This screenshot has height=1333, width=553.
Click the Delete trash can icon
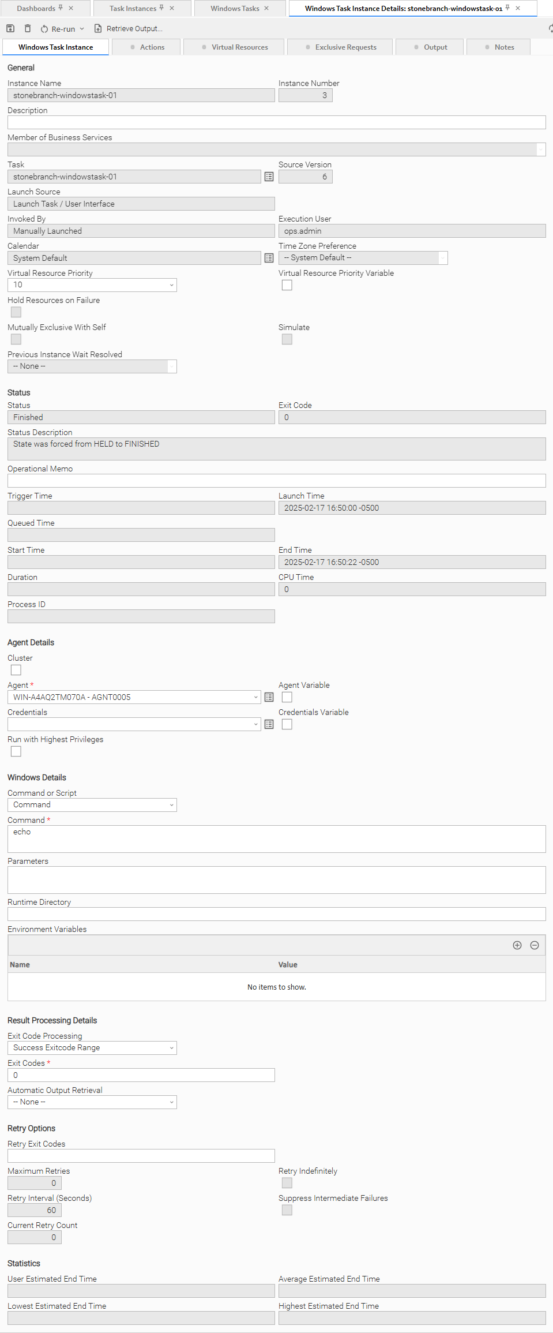click(x=28, y=28)
